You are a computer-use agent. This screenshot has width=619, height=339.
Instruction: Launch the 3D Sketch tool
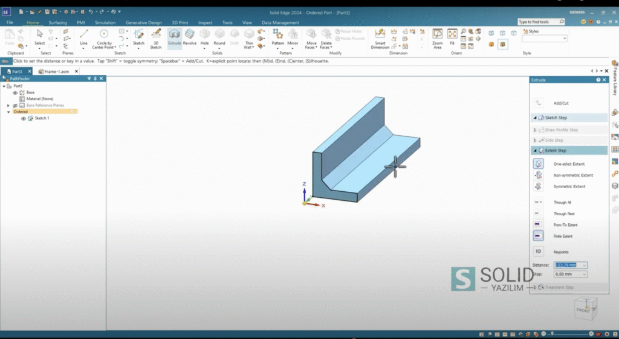(x=156, y=38)
